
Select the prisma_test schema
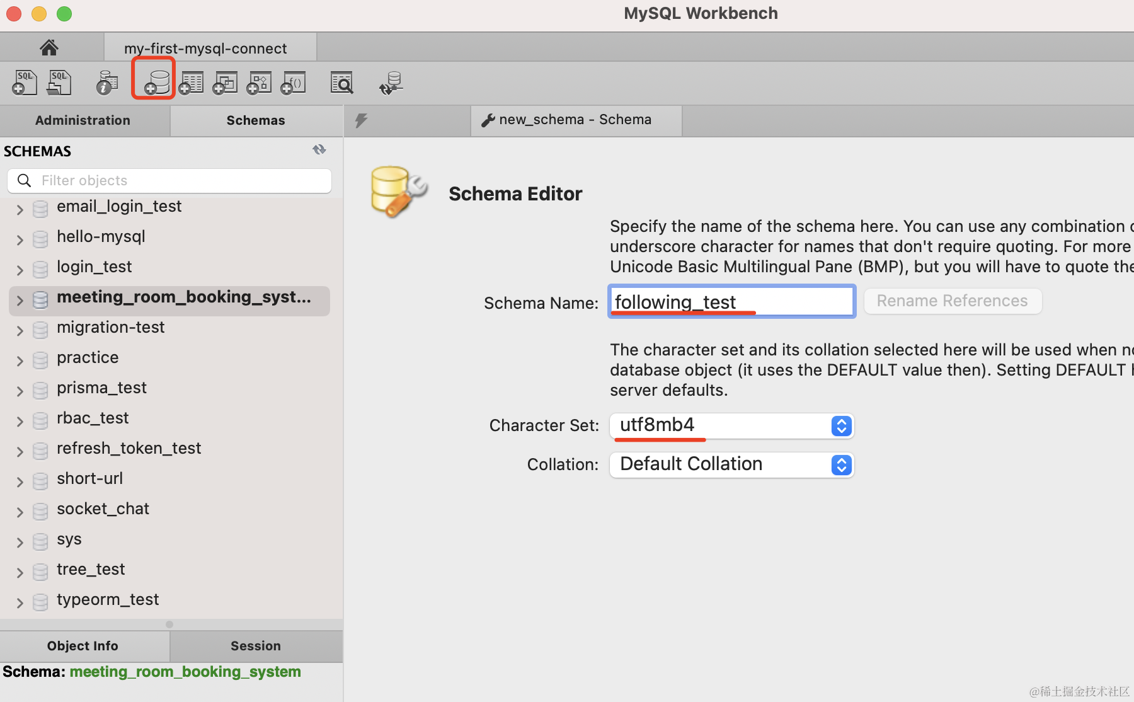coord(101,388)
